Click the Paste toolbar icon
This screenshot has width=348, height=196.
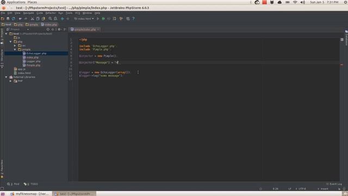click(x=43, y=19)
